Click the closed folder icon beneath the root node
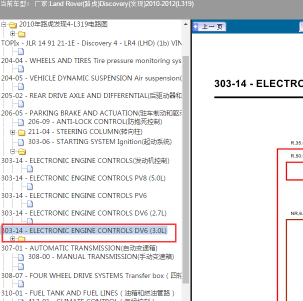The image size is (303, 301). (x=21, y=34)
